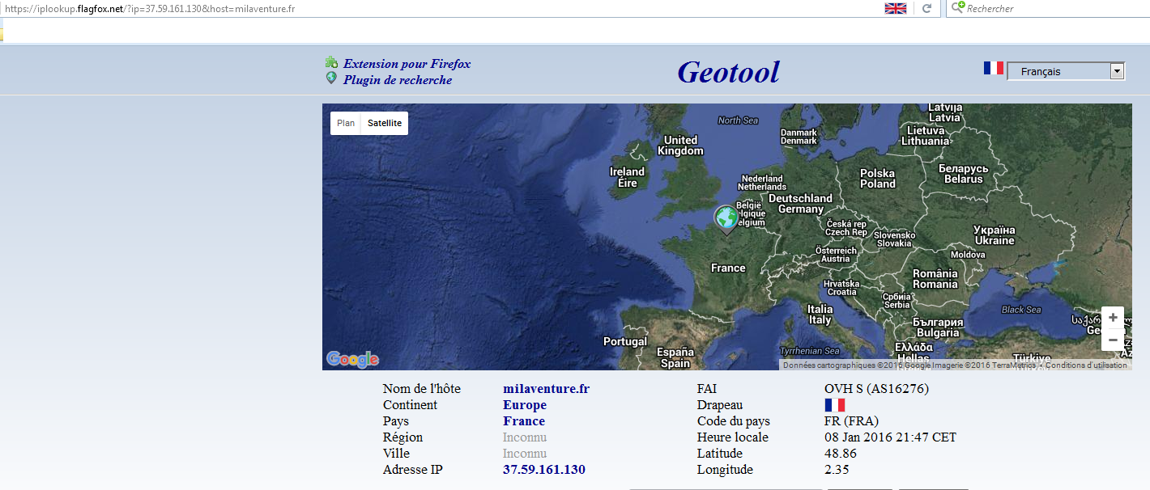The width and height of the screenshot is (1150, 490).
Task: Zoom in the map with plus button
Action: 1114,318
